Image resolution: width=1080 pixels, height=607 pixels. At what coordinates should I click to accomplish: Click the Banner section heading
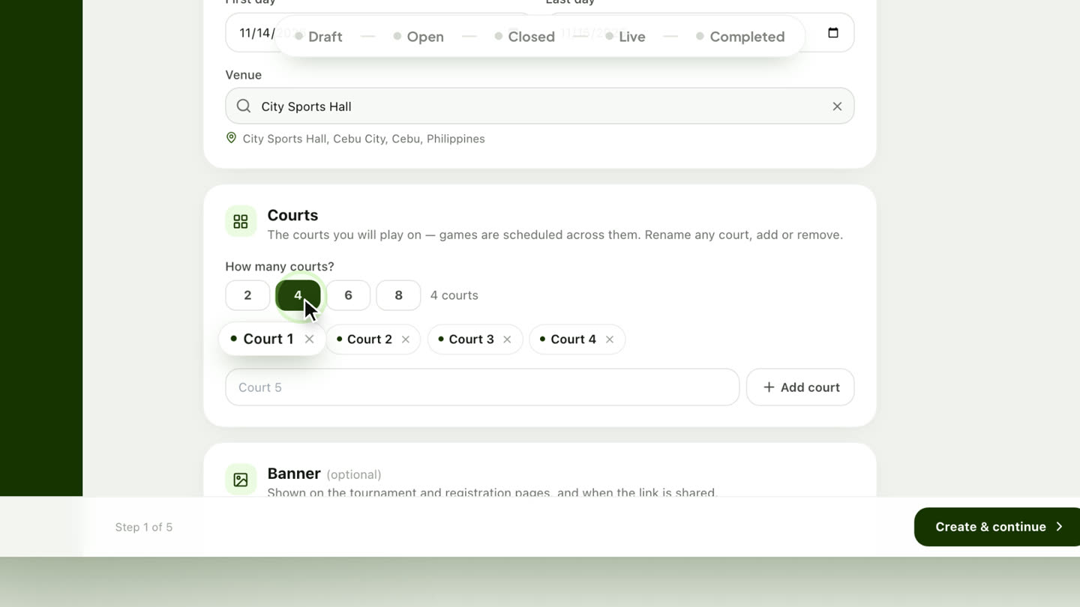[x=294, y=474]
